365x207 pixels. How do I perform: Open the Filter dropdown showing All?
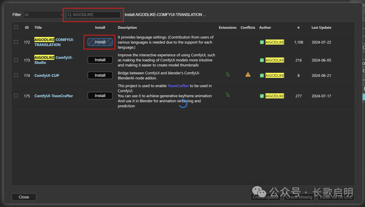click(43, 15)
